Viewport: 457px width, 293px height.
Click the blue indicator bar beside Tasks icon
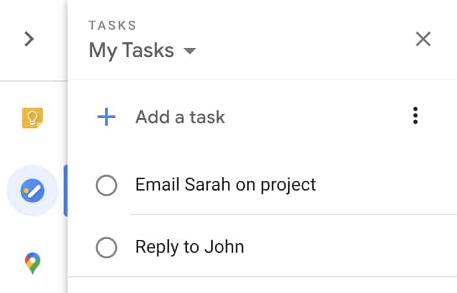66,191
